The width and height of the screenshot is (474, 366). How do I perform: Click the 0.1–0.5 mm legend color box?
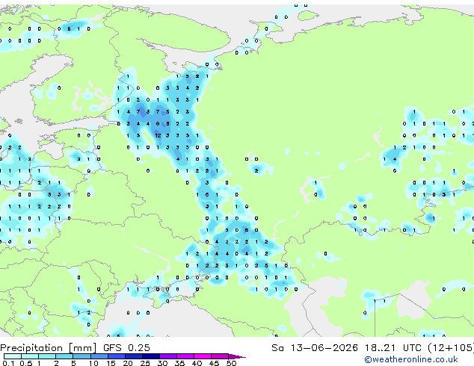pos(13,356)
